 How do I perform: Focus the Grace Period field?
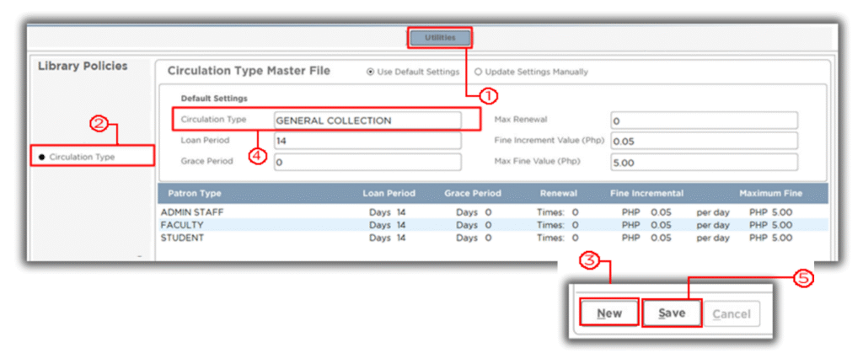(x=367, y=162)
